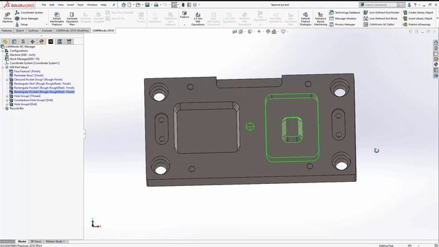Screen dimensions: 439x247
Task: Select the Model tab at bottom
Action: 22,242
